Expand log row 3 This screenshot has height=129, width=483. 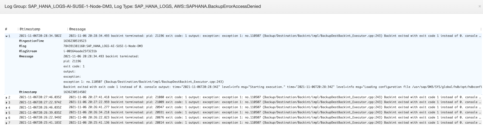pos(7,102)
